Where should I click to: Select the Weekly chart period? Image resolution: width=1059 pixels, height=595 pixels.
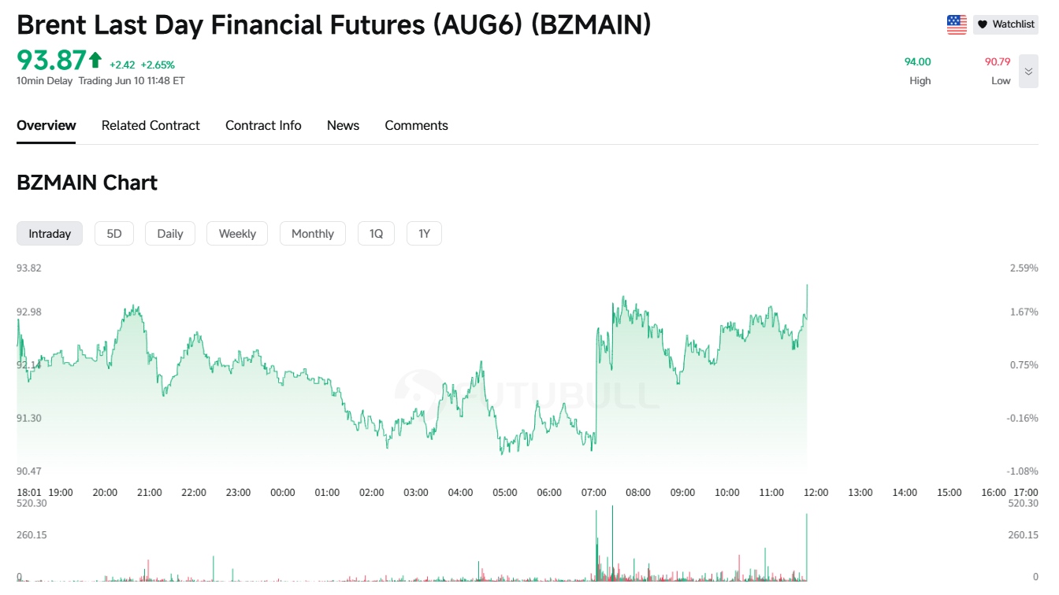(237, 234)
